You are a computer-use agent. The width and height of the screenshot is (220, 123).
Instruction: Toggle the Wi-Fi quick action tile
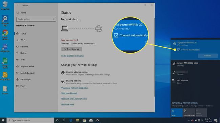click(x=177, y=112)
